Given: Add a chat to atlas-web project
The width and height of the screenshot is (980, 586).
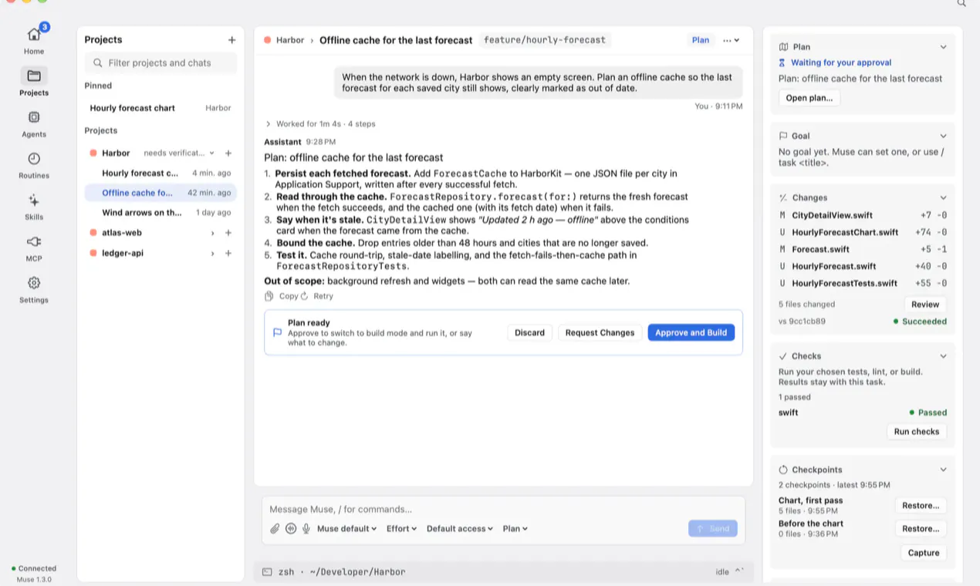Looking at the screenshot, I should pyautogui.click(x=228, y=233).
